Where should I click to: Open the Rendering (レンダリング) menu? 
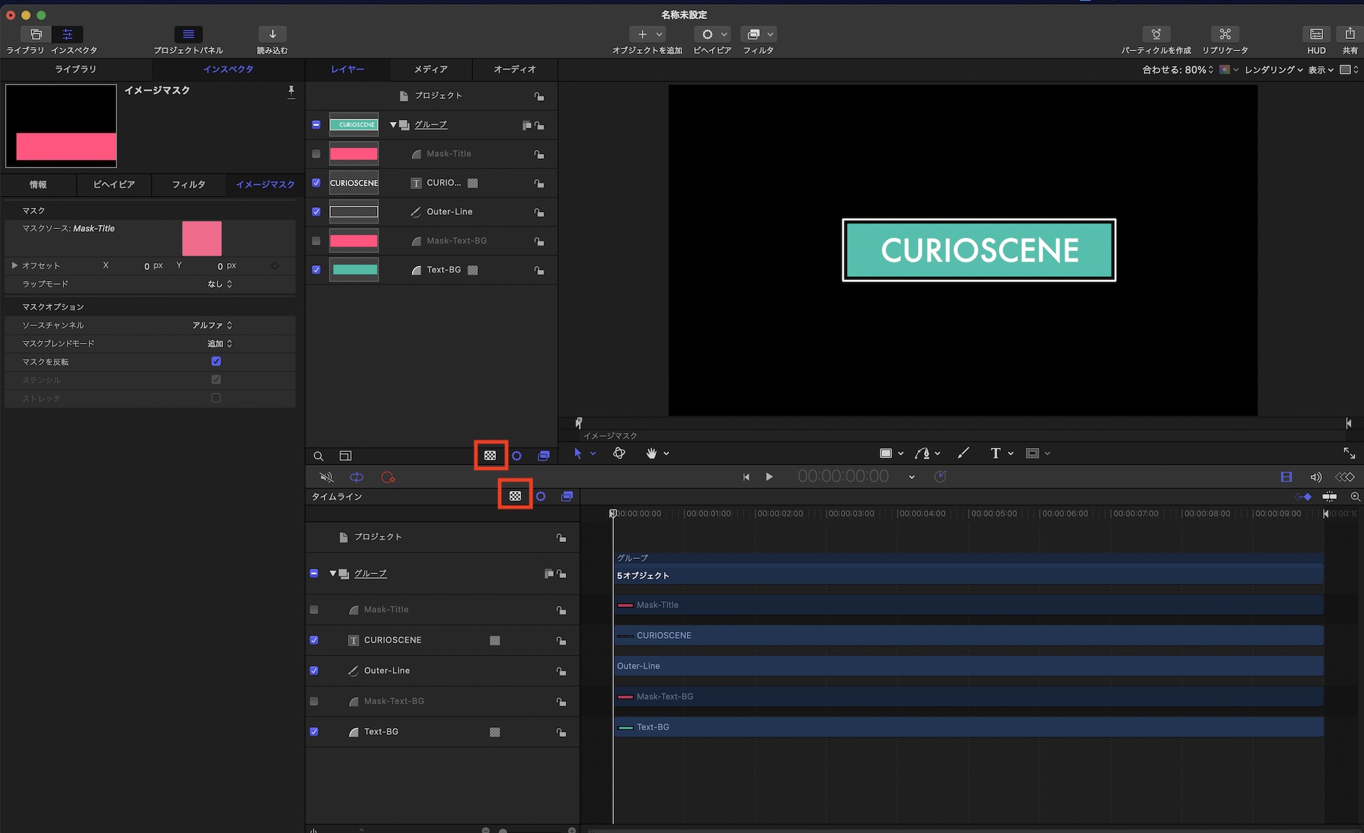(x=1273, y=70)
